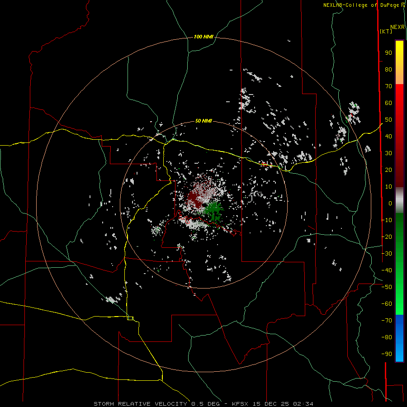Screen dimensions: 407x407
Task: Click the -30 value on velocity scale
Action: click(x=387, y=254)
